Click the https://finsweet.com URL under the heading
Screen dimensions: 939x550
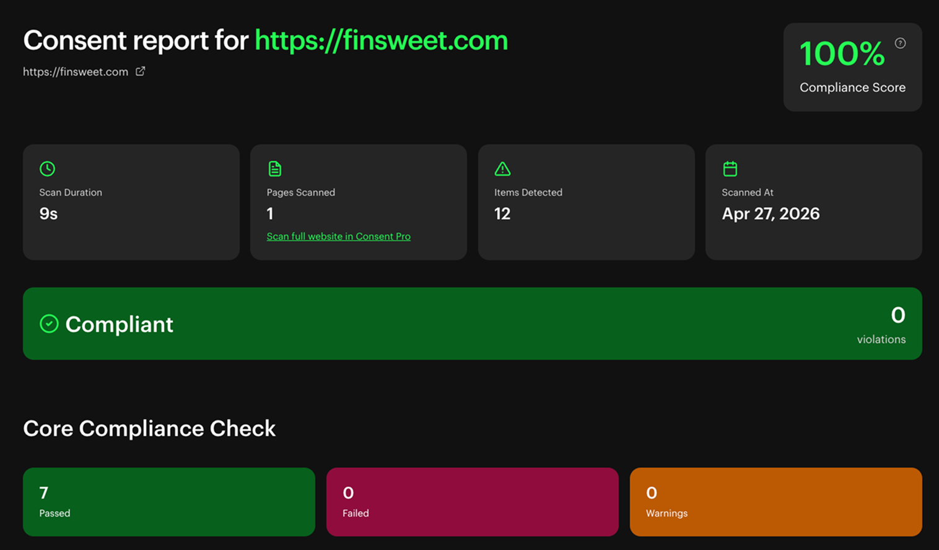(76, 72)
